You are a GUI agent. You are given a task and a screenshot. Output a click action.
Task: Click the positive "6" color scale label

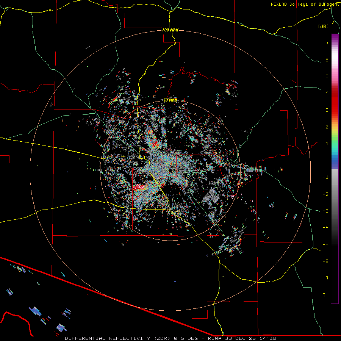tap(327, 59)
